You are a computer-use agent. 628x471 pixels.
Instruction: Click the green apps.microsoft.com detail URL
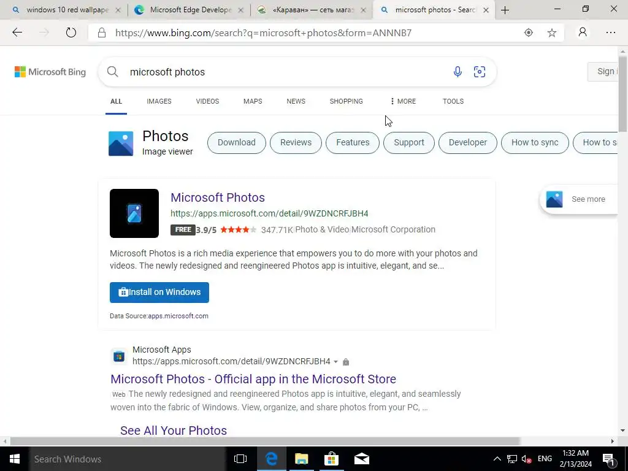pyautogui.click(x=269, y=213)
